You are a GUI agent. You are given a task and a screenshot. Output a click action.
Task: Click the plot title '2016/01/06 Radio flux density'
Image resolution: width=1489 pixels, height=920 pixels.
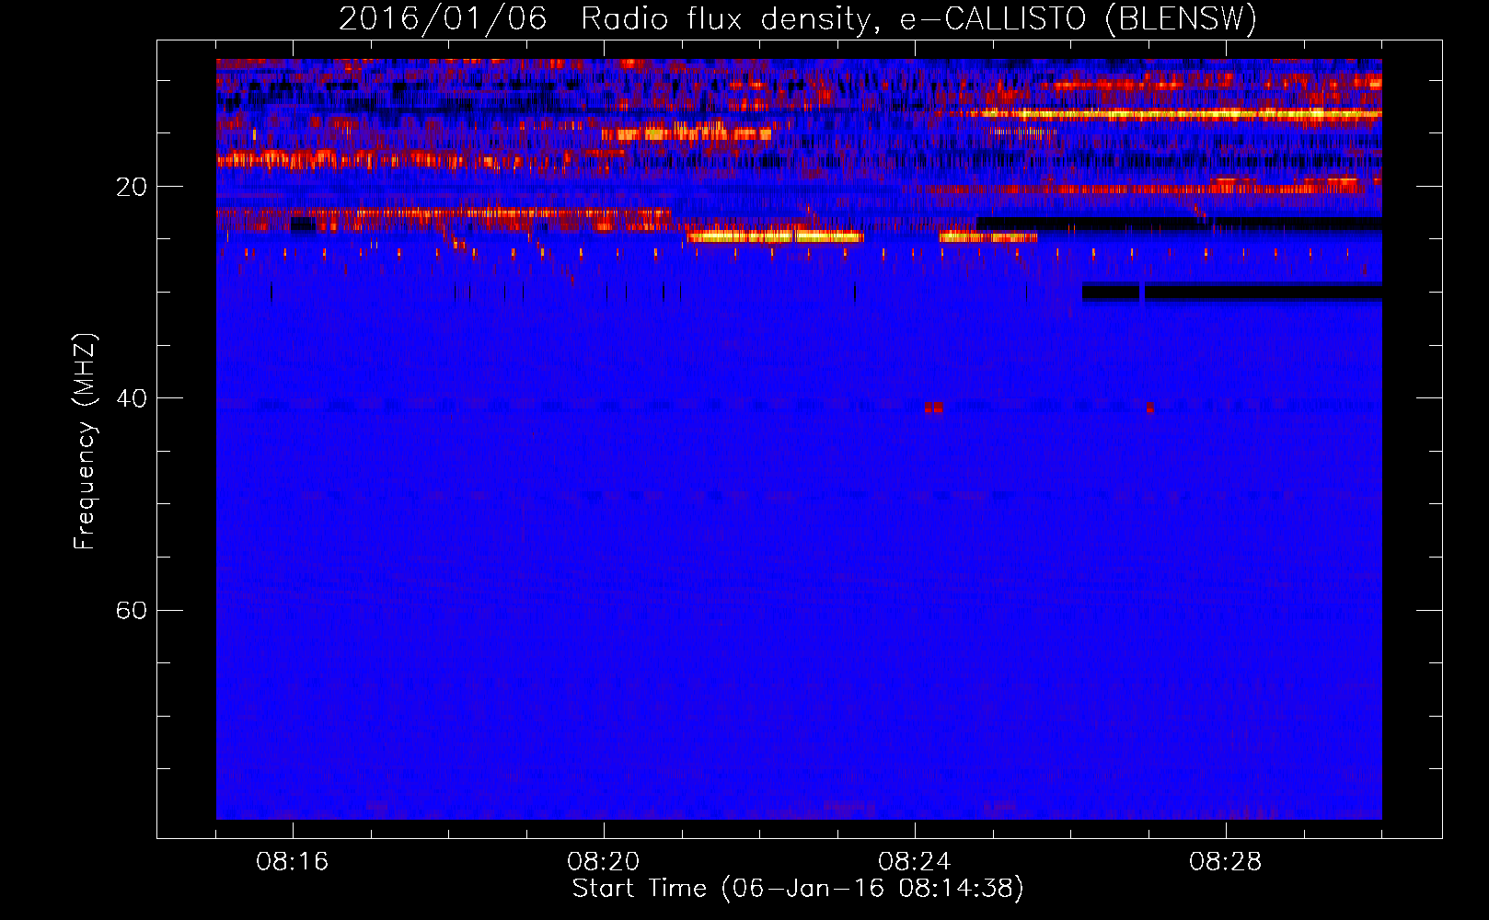point(797,18)
